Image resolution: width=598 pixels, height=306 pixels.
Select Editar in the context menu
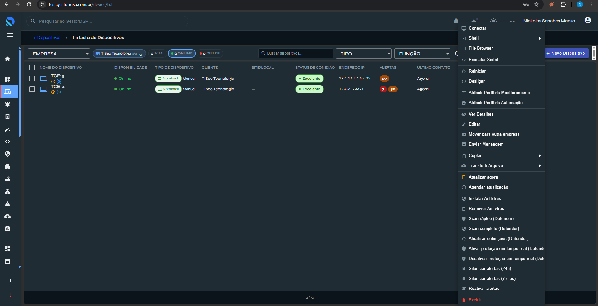(x=501, y=124)
